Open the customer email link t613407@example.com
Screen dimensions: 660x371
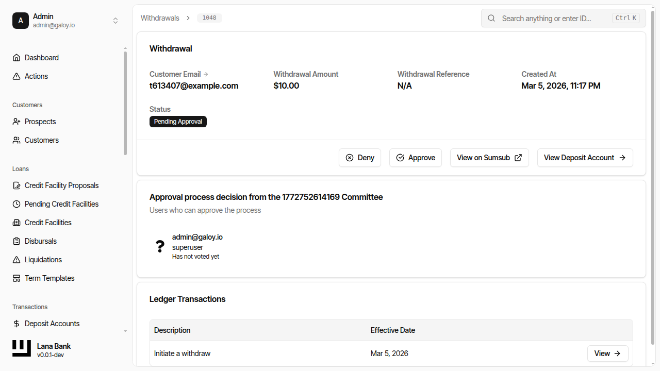[x=194, y=86]
